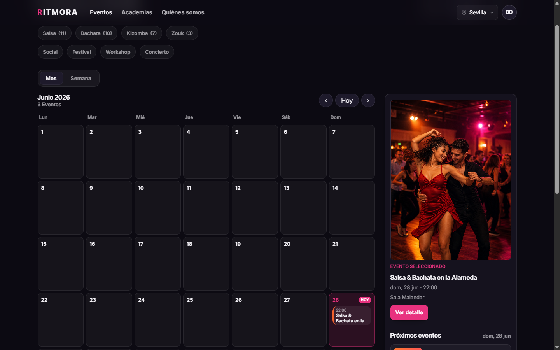
Task: Select calendar day 15
Action: [x=61, y=264]
